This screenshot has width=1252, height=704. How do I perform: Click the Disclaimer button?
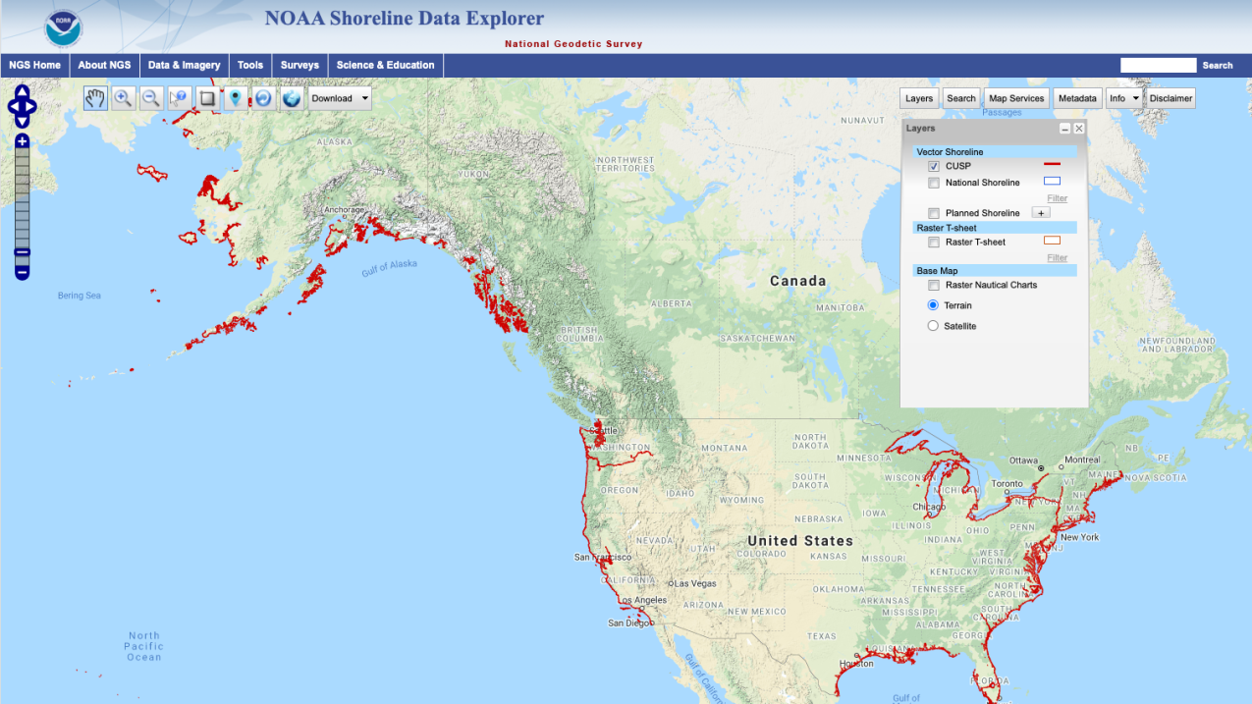click(x=1170, y=98)
